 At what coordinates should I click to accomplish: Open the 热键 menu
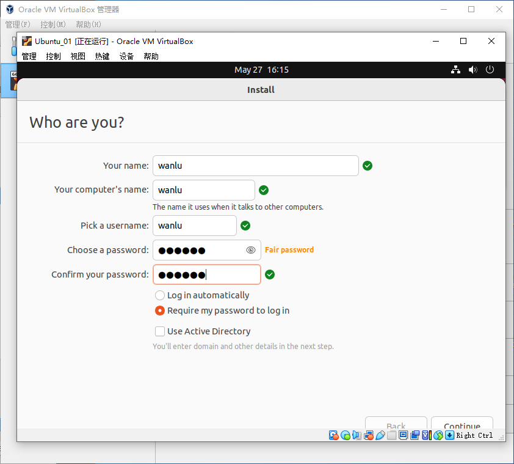tap(103, 56)
